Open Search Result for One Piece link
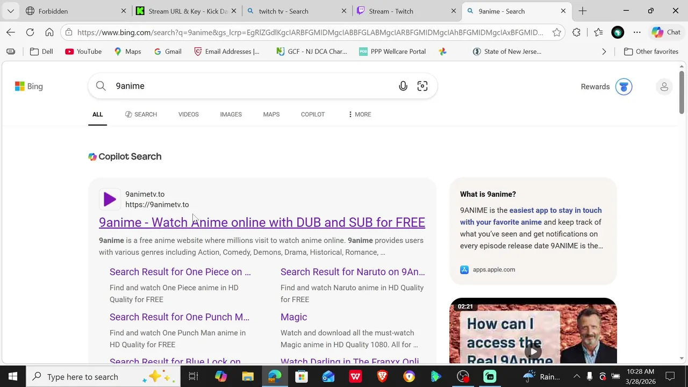Viewport: 688px width, 387px height. point(180,272)
